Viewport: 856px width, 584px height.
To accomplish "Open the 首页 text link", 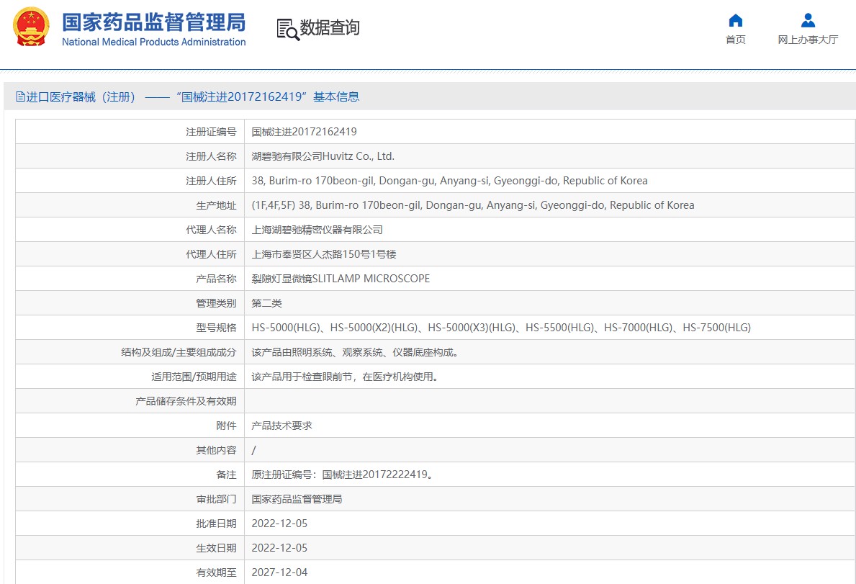I will coord(735,40).
